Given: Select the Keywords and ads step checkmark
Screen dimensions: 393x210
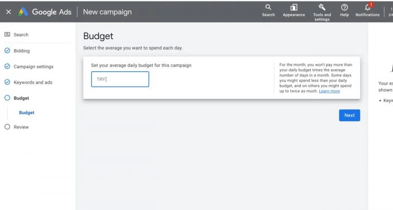Looking at the screenshot, I should pos(7,82).
